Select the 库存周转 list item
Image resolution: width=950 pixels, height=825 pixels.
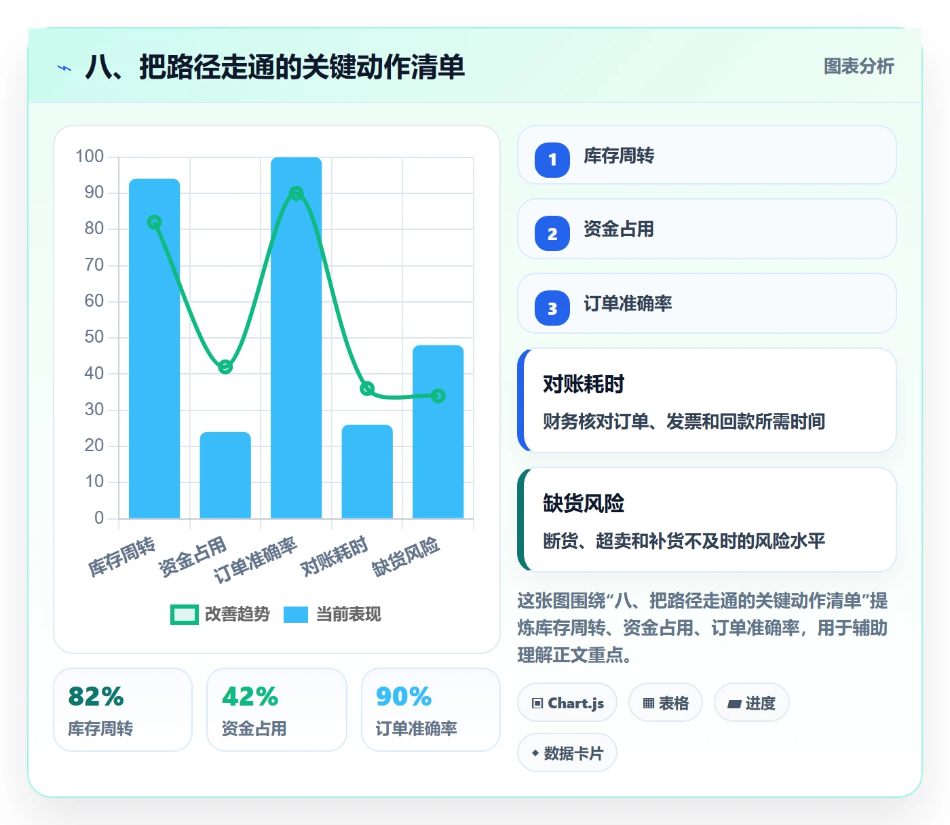pos(707,155)
